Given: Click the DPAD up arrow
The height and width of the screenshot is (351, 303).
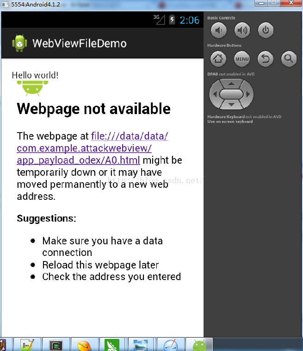Looking at the screenshot, I should (231, 84).
